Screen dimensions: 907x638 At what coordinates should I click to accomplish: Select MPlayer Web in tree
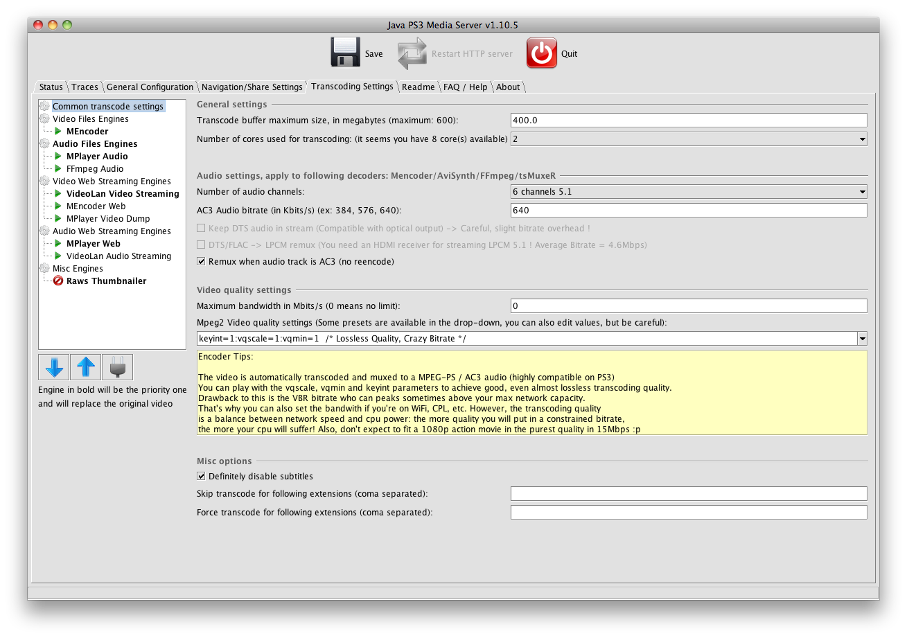pyautogui.click(x=94, y=244)
